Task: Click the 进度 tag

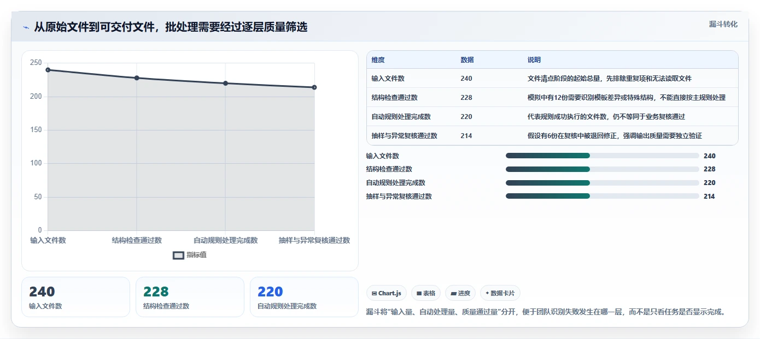Action: (x=460, y=293)
